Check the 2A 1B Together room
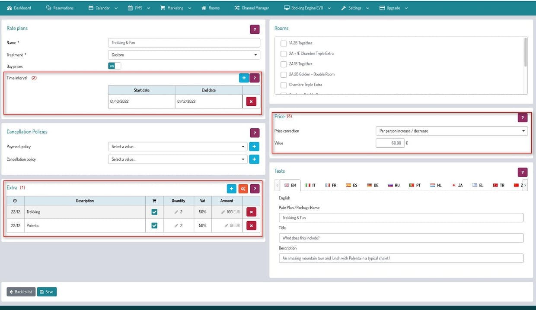536x310 pixels. point(284,64)
